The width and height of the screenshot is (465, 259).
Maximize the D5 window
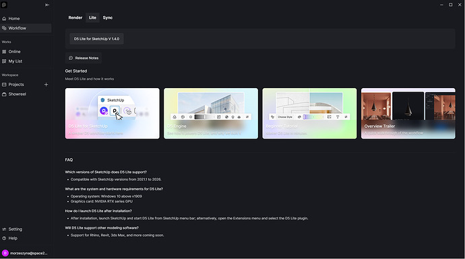point(450,5)
